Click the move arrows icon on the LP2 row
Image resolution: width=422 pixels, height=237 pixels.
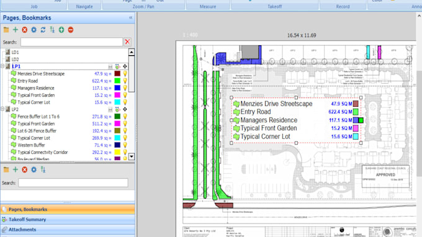125,109
